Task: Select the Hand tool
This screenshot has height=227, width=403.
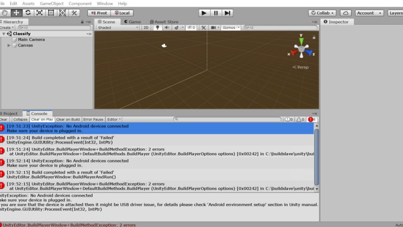Action: (4, 13)
